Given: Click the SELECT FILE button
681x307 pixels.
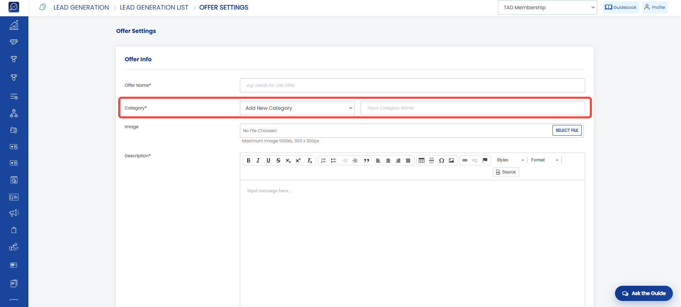Looking at the screenshot, I should click(x=567, y=130).
